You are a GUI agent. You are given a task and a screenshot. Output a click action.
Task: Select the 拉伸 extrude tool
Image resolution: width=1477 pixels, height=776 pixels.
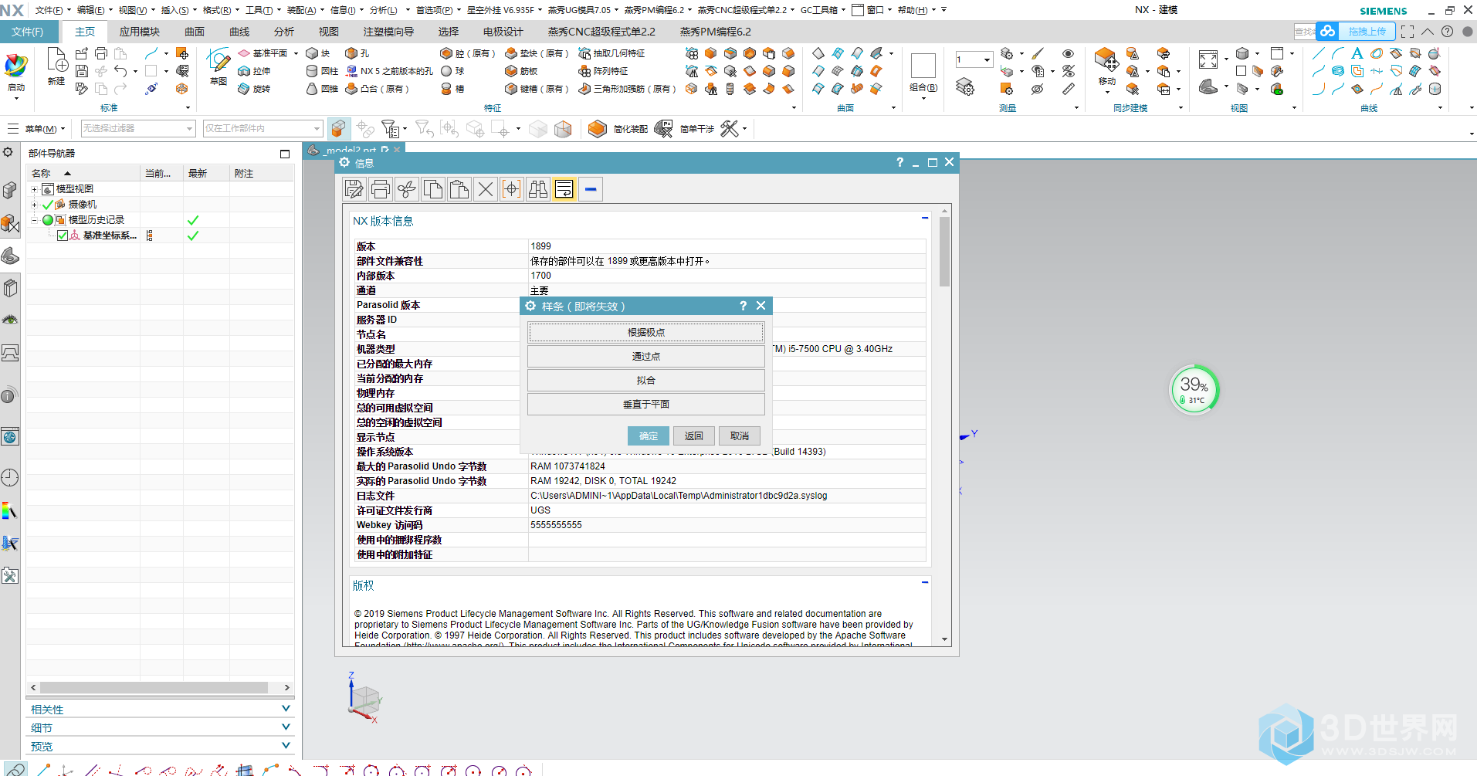[x=255, y=71]
